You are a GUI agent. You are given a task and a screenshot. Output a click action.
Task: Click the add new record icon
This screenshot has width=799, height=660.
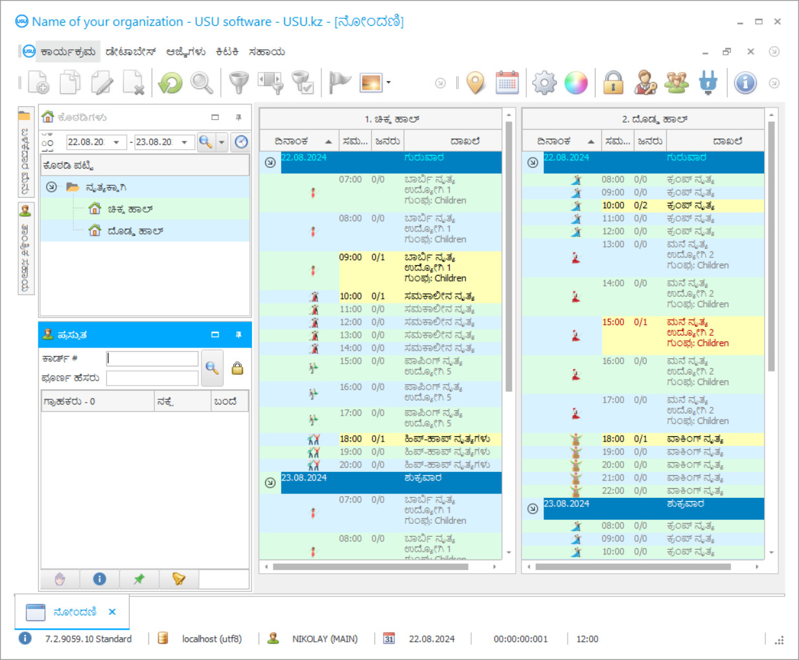38,83
